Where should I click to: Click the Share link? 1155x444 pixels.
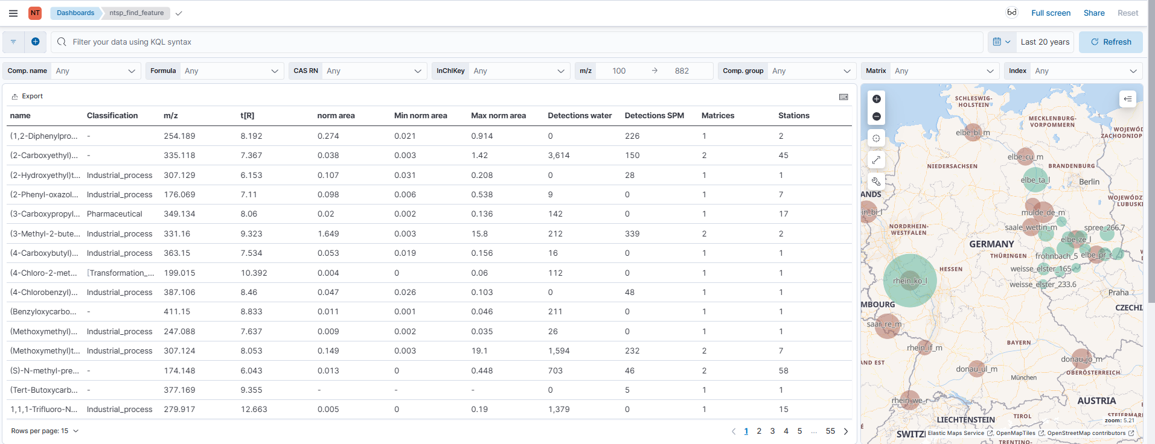click(x=1093, y=13)
